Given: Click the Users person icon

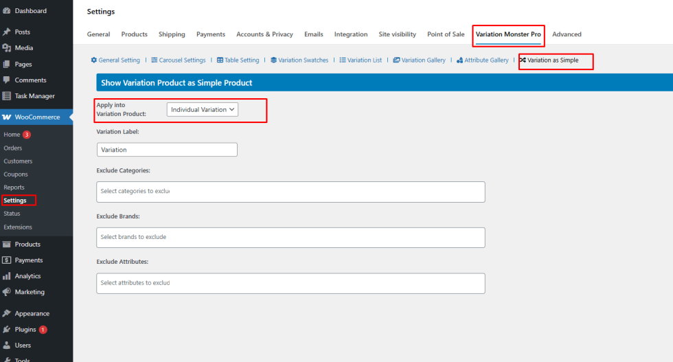Looking at the screenshot, I should (6, 346).
